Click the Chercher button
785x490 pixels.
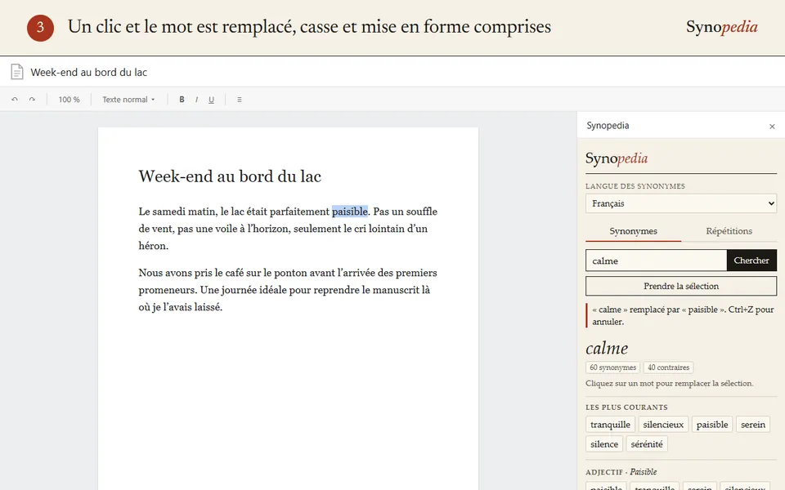pos(751,261)
